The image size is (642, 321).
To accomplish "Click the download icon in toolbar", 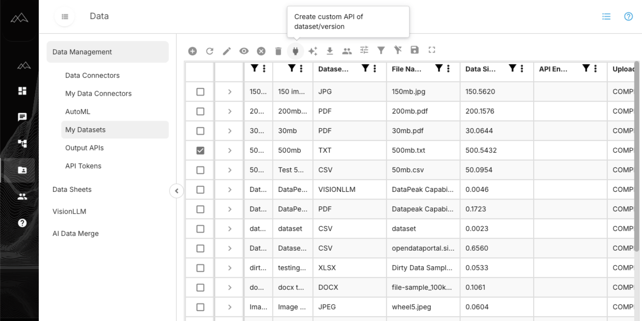I will [x=329, y=51].
